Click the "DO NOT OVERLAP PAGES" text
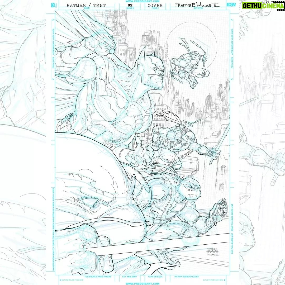285x285 pixels. click(x=187, y=277)
